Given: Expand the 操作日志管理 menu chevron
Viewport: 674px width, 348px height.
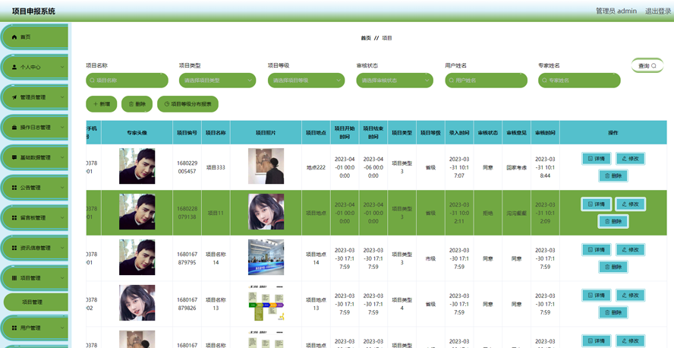Looking at the screenshot, I should pyautogui.click(x=62, y=128).
